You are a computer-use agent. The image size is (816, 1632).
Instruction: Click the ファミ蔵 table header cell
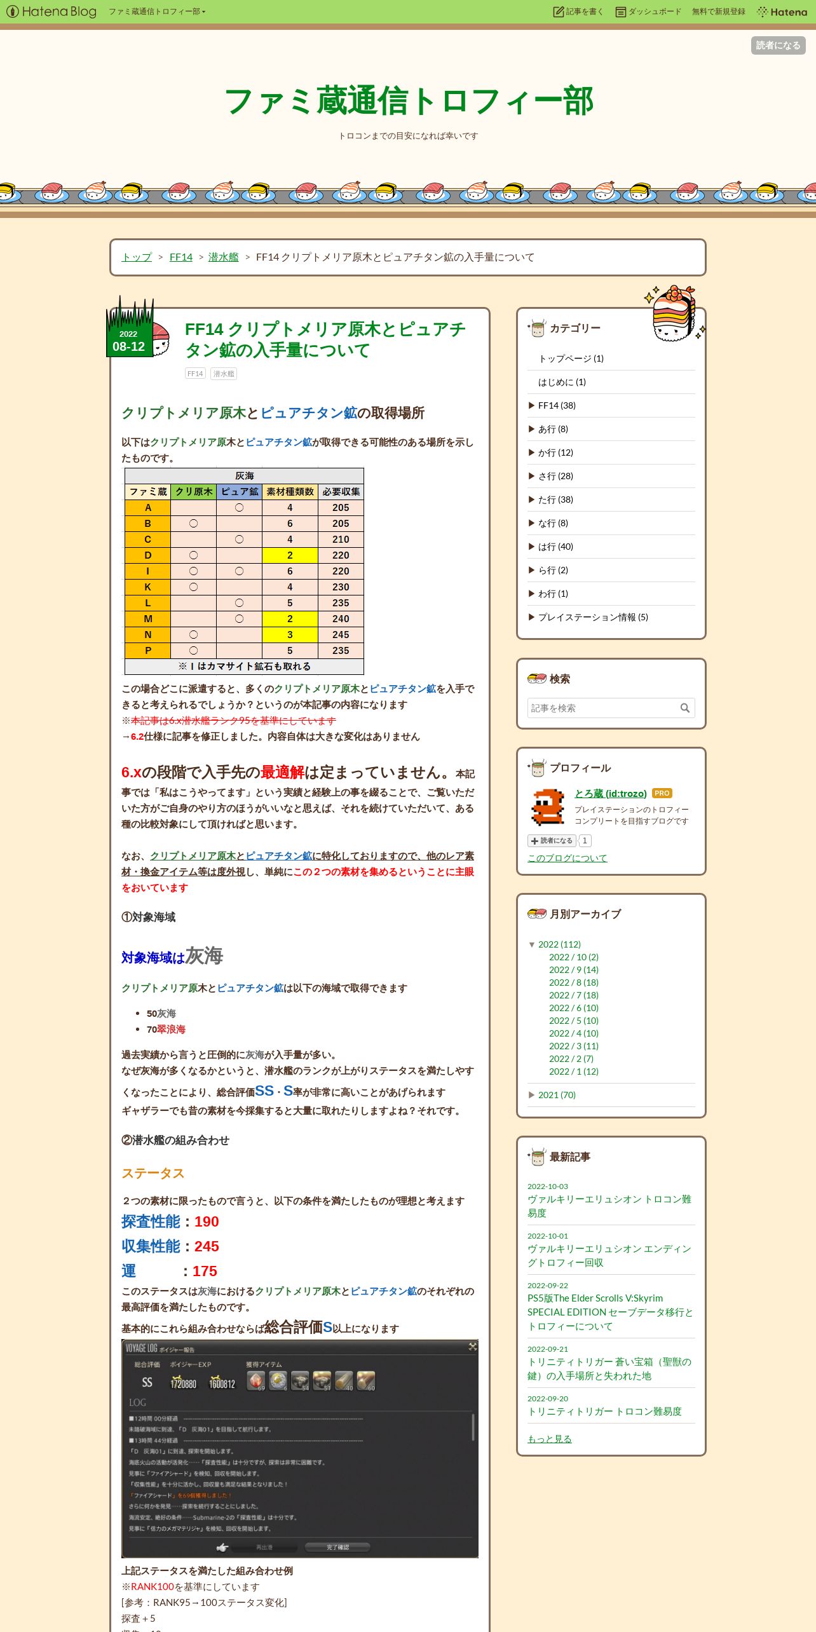148,491
